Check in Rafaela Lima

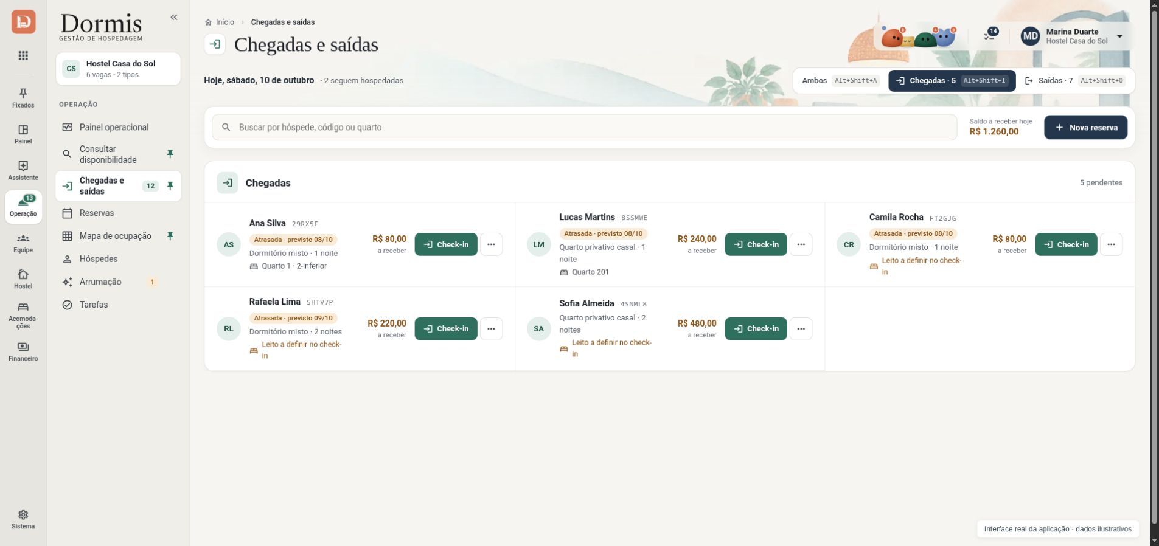point(446,329)
